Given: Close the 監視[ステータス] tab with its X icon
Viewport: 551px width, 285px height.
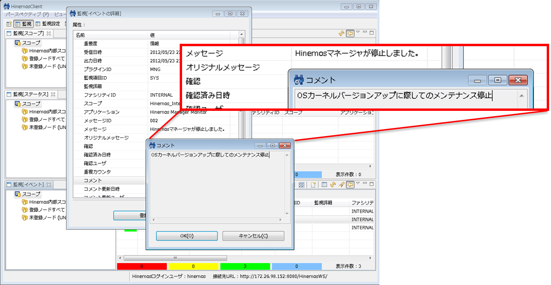Looking at the screenshot, I should [53, 94].
